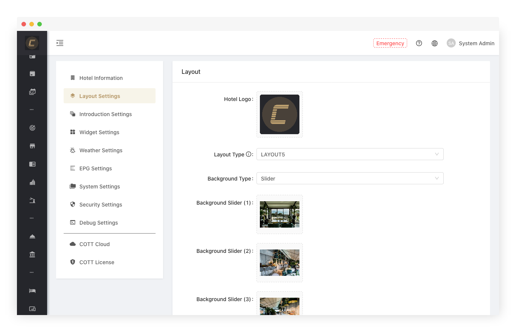Open the newspaper sidebar icon

coord(32,164)
